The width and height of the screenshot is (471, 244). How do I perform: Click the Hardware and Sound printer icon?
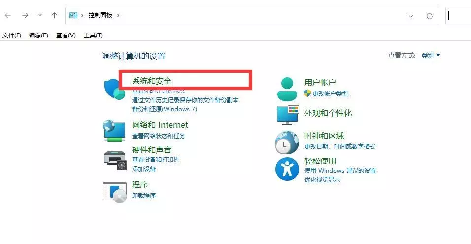click(x=115, y=159)
